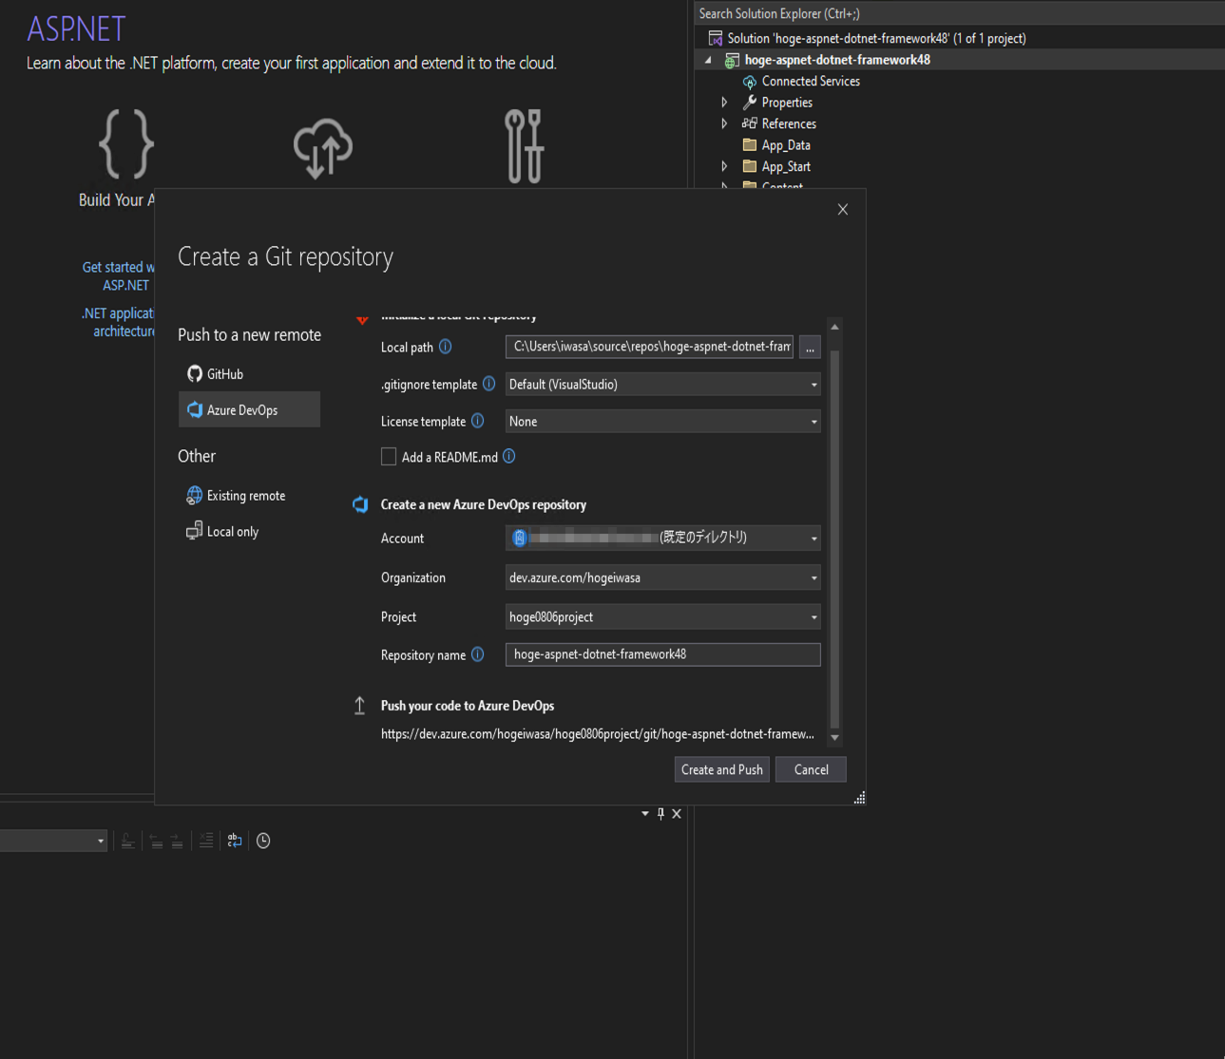This screenshot has height=1059, width=1225.
Task: Cancel the Create a Git repository dialog
Action: click(811, 769)
